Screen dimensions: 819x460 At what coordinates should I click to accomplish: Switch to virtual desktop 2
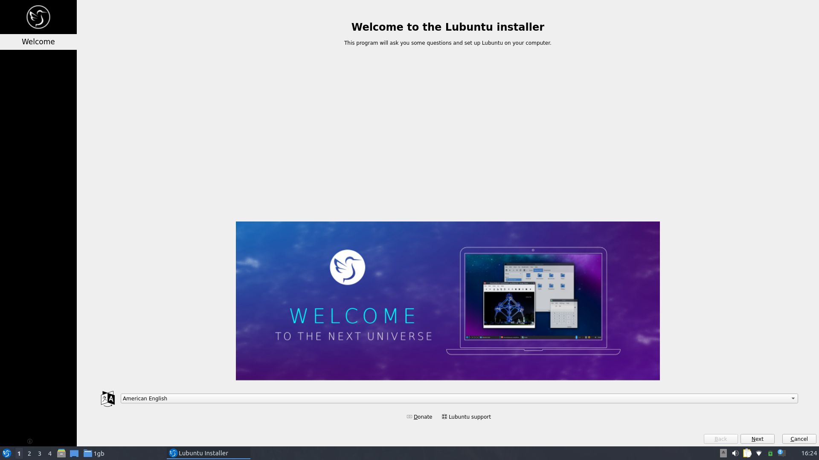[29, 454]
